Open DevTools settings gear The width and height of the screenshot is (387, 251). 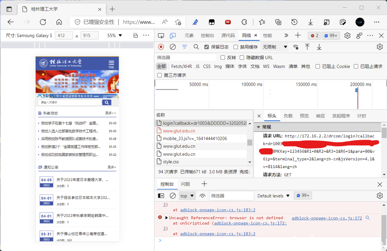pyautogui.click(x=347, y=35)
